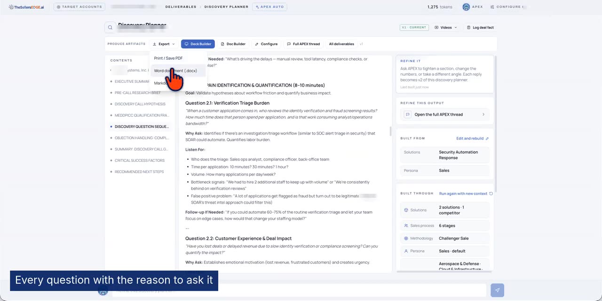Click the Methodology row icon
Viewport: 602px width, 301px height.
tap(406, 238)
